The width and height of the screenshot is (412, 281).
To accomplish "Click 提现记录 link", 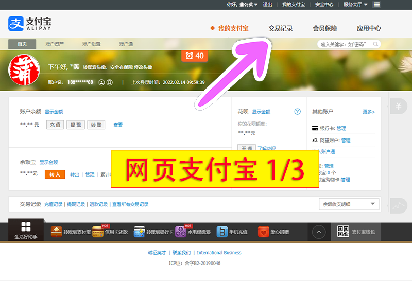I will 76,204.
